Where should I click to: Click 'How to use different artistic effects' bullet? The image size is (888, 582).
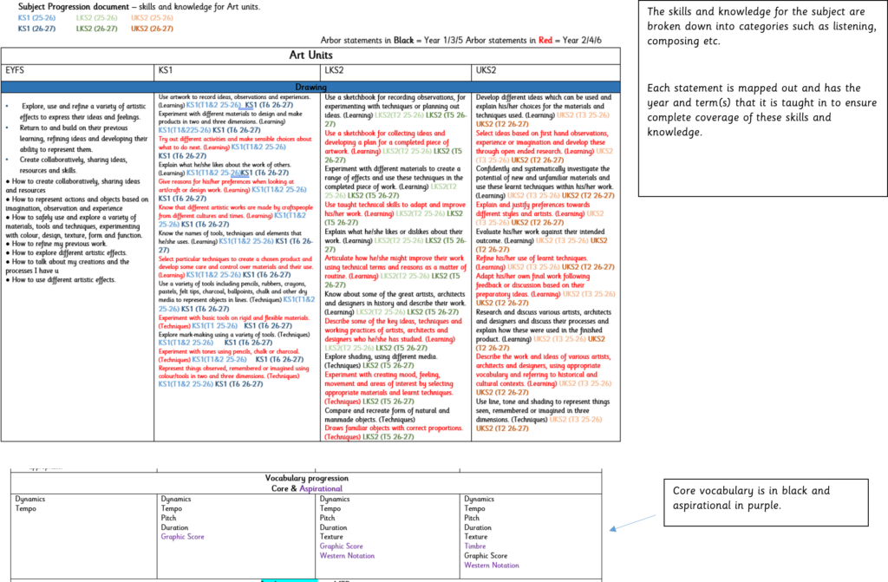[x=60, y=279]
